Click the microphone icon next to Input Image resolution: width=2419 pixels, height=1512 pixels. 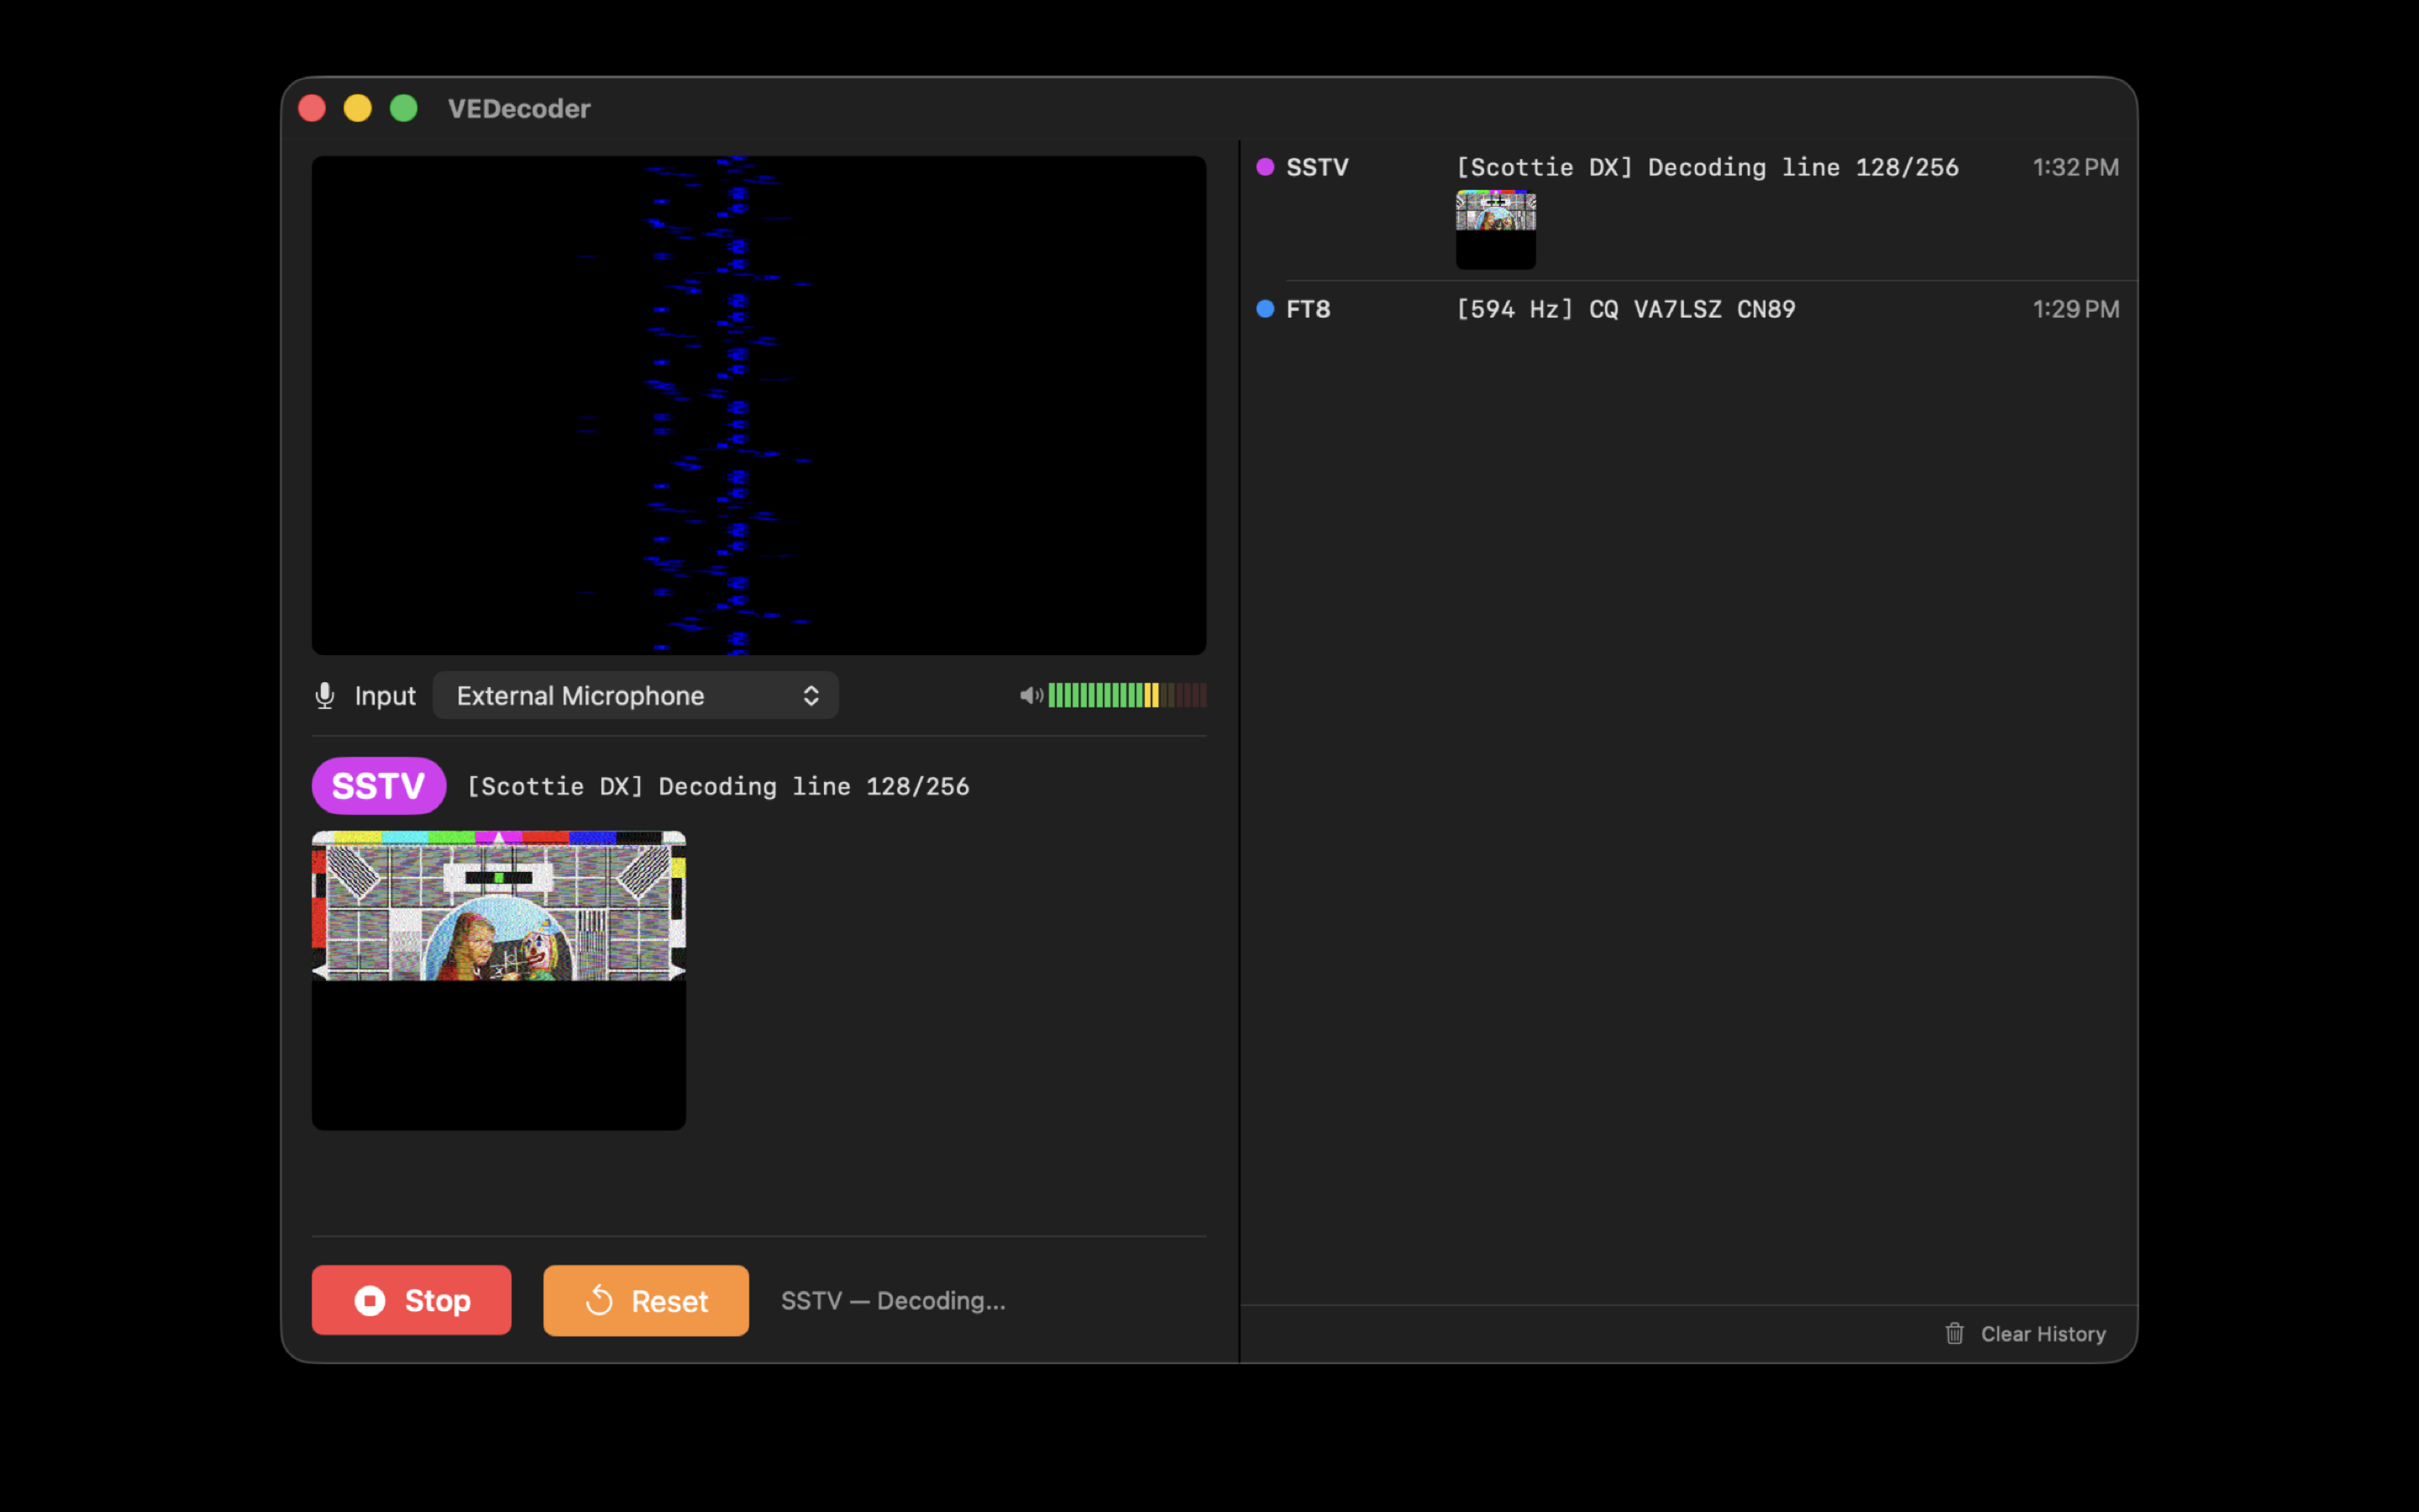click(x=324, y=695)
